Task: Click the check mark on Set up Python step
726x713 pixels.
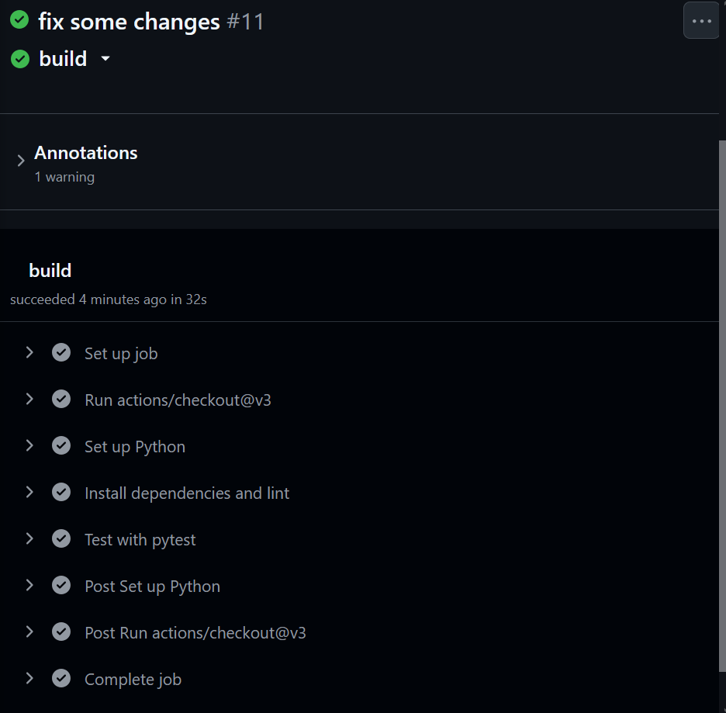Action: [60, 445]
